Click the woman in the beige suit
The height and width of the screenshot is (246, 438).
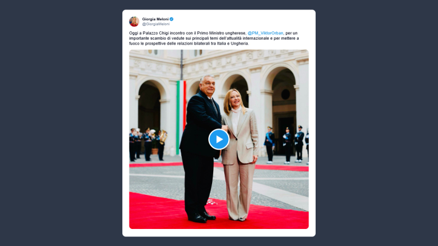click(x=240, y=155)
